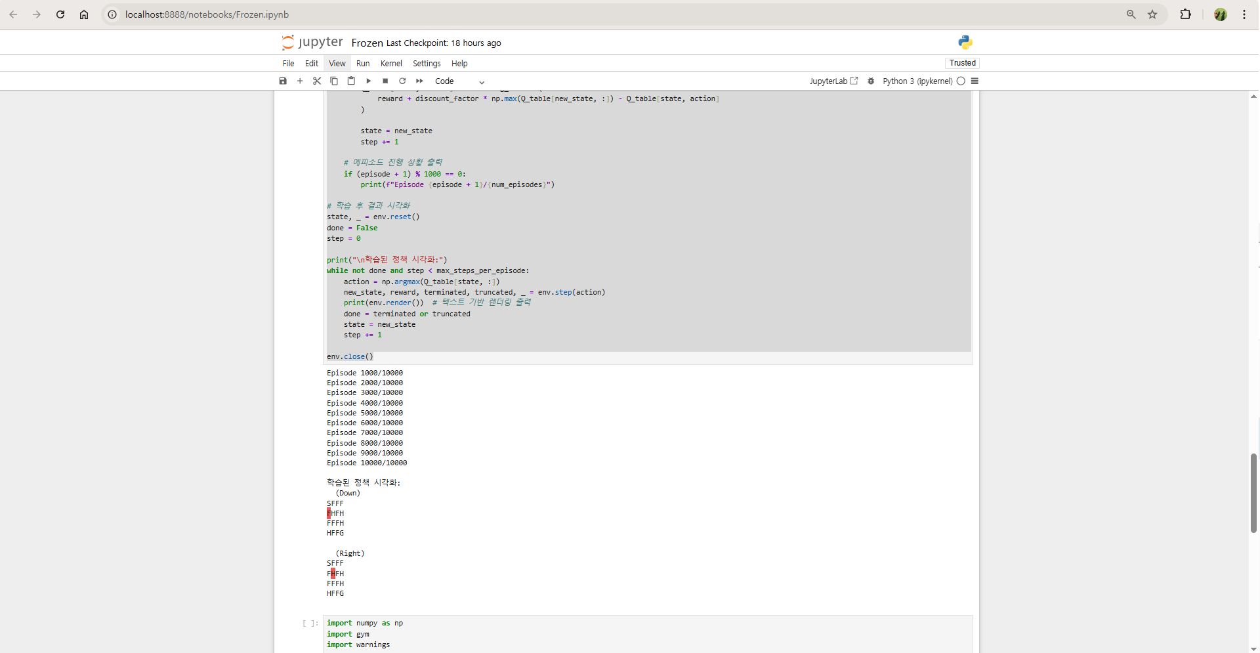This screenshot has height=653, width=1260.
Task: Click the "done = False" code line
Action: coord(352,228)
